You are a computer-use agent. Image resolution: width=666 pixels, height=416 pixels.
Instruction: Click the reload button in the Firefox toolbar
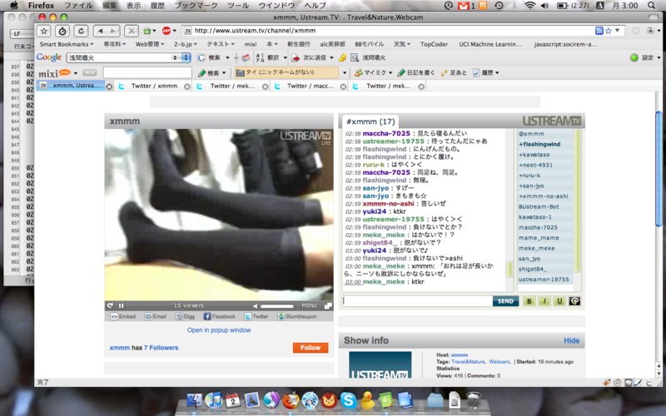click(81, 31)
